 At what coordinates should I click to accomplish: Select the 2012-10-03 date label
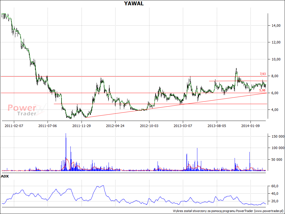pos(149,126)
